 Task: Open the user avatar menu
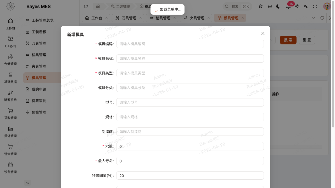[x=327, y=6]
